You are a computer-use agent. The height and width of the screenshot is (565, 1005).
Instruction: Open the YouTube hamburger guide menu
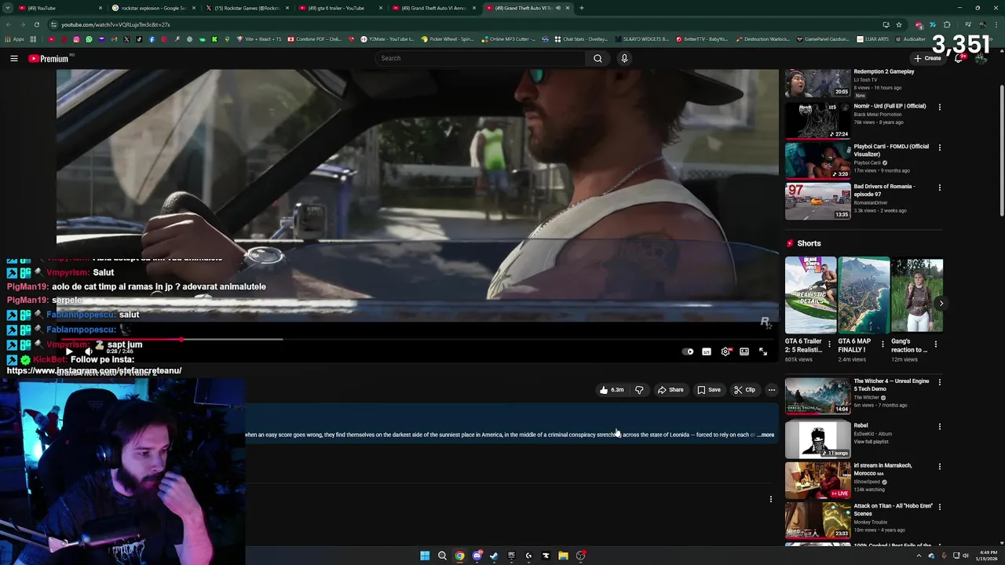pos(14,58)
